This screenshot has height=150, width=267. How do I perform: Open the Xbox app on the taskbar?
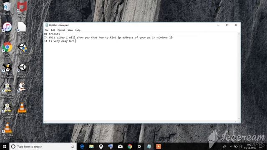101,146
